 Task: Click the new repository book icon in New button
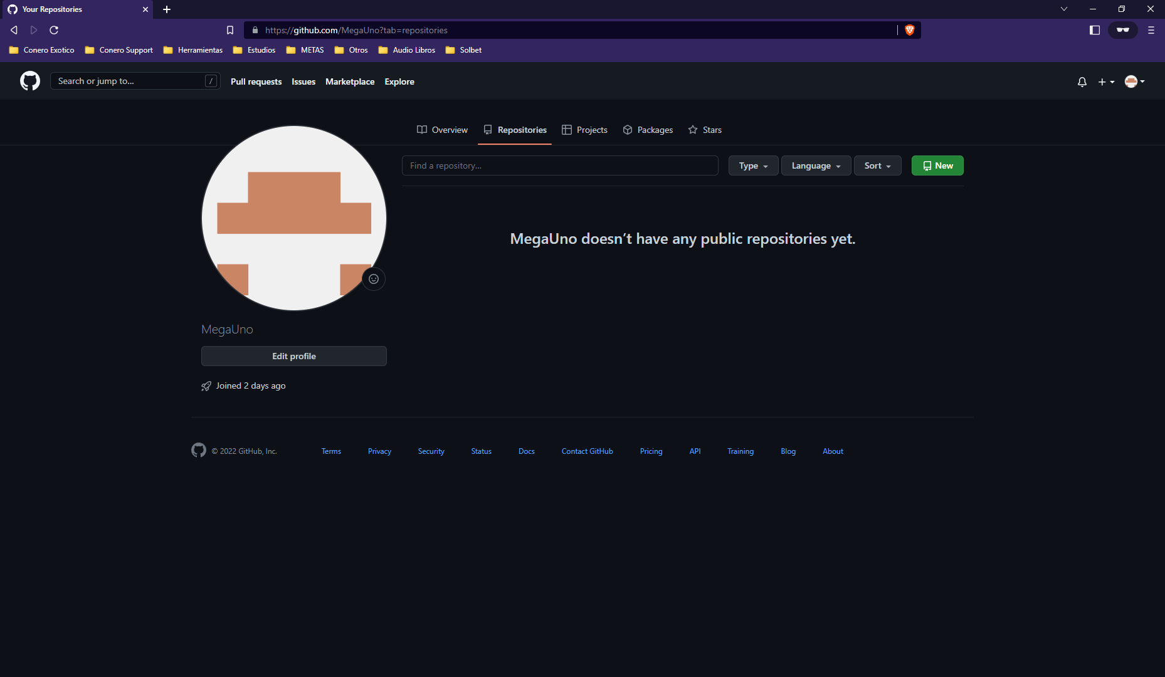pos(928,165)
